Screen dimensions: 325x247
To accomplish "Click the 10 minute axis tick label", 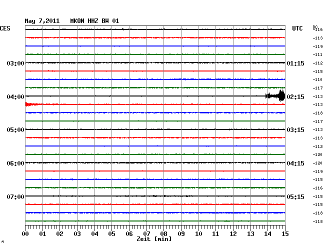I will [x=198, y=234].
